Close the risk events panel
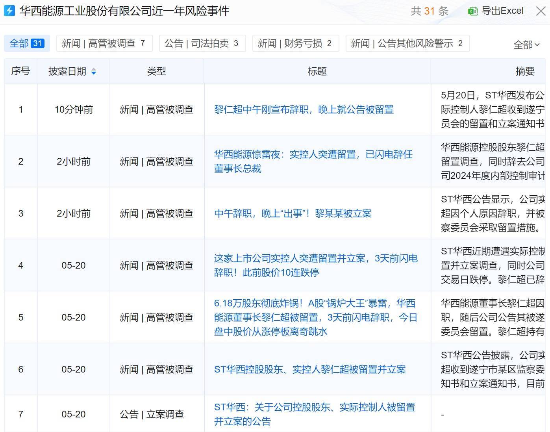 pyautogui.click(x=541, y=11)
